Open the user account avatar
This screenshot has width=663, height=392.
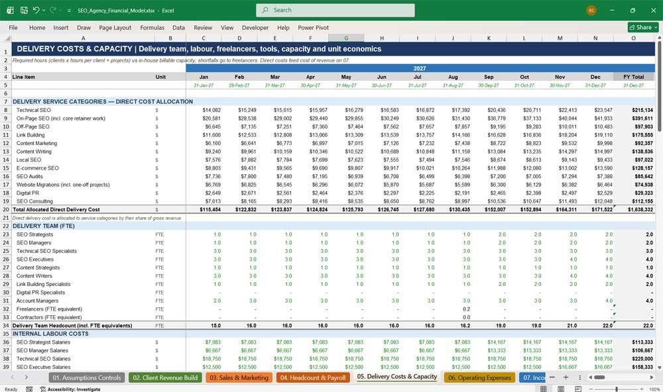pyautogui.click(x=591, y=10)
